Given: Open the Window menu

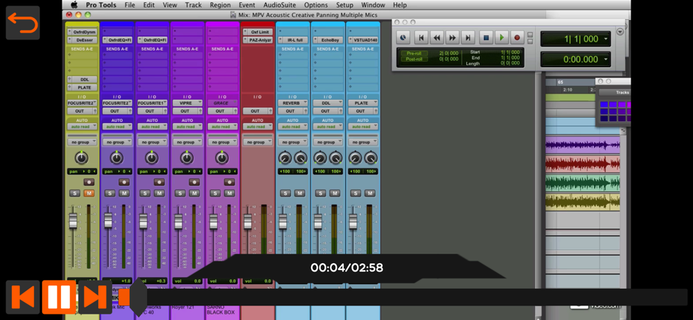Looking at the screenshot, I should (x=373, y=5).
